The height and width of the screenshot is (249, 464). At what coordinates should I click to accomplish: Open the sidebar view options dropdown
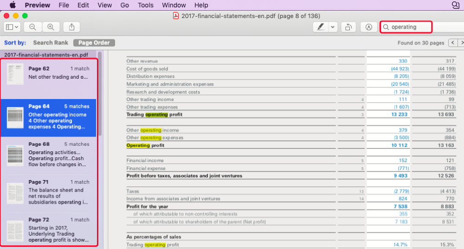pos(12,27)
